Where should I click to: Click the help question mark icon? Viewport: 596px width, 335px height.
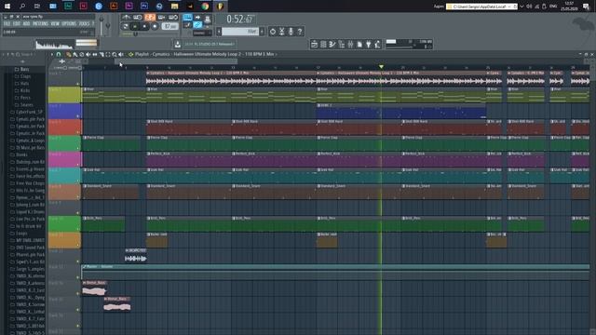pos(300,32)
